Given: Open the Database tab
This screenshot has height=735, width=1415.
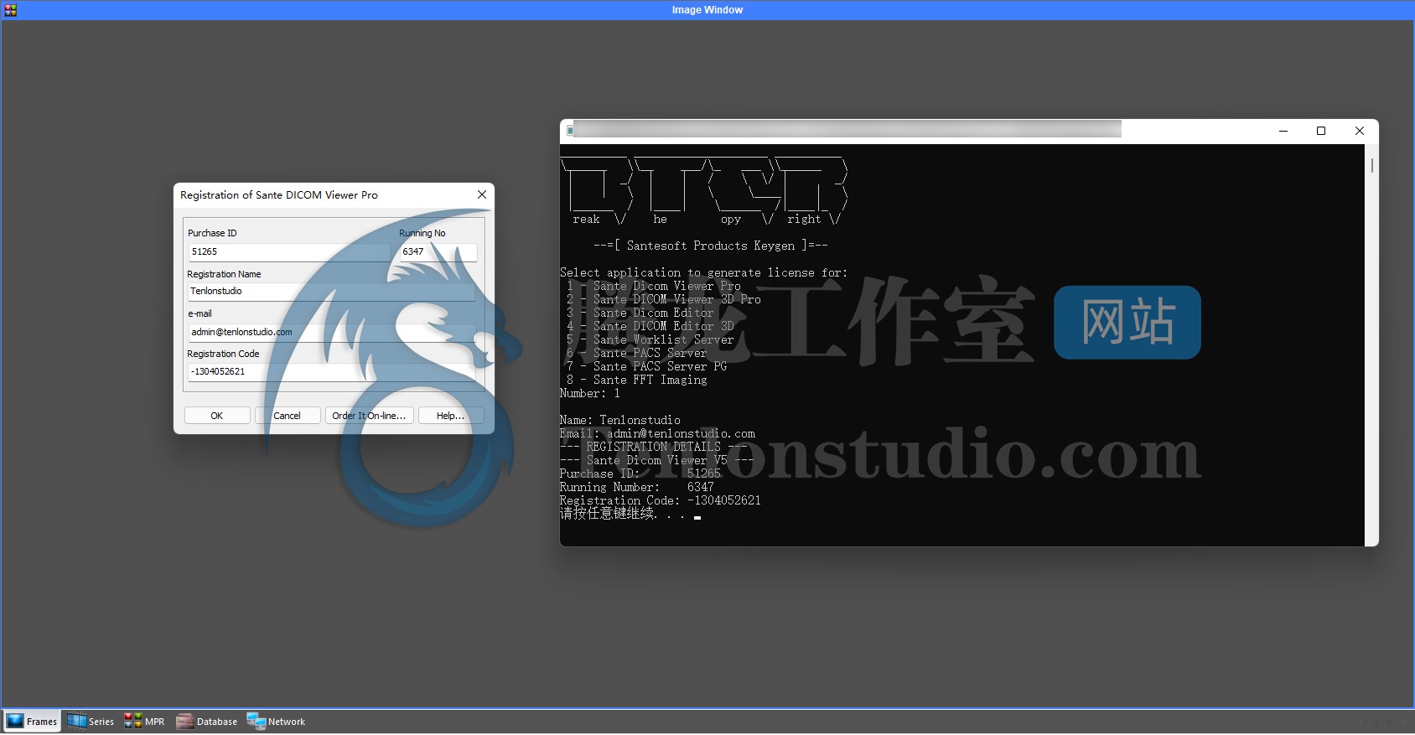Looking at the screenshot, I should click(206, 721).
